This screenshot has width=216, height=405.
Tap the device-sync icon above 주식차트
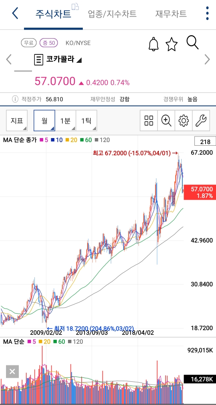tap(75, 6)
